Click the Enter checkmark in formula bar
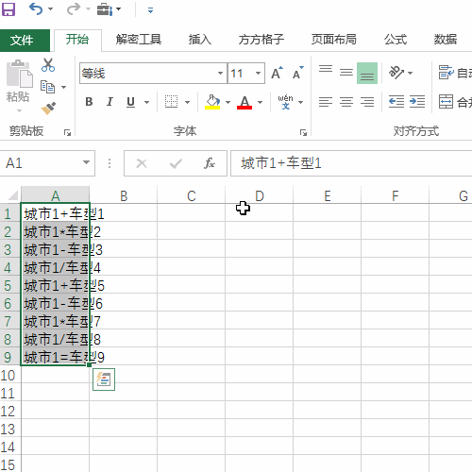This screenshot has height=472, width=472. click(x=176, y=163)
